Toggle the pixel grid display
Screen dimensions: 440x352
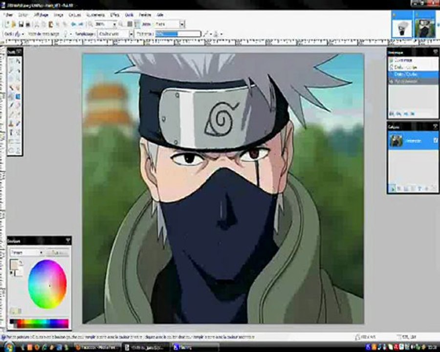[x=130, y=24]
